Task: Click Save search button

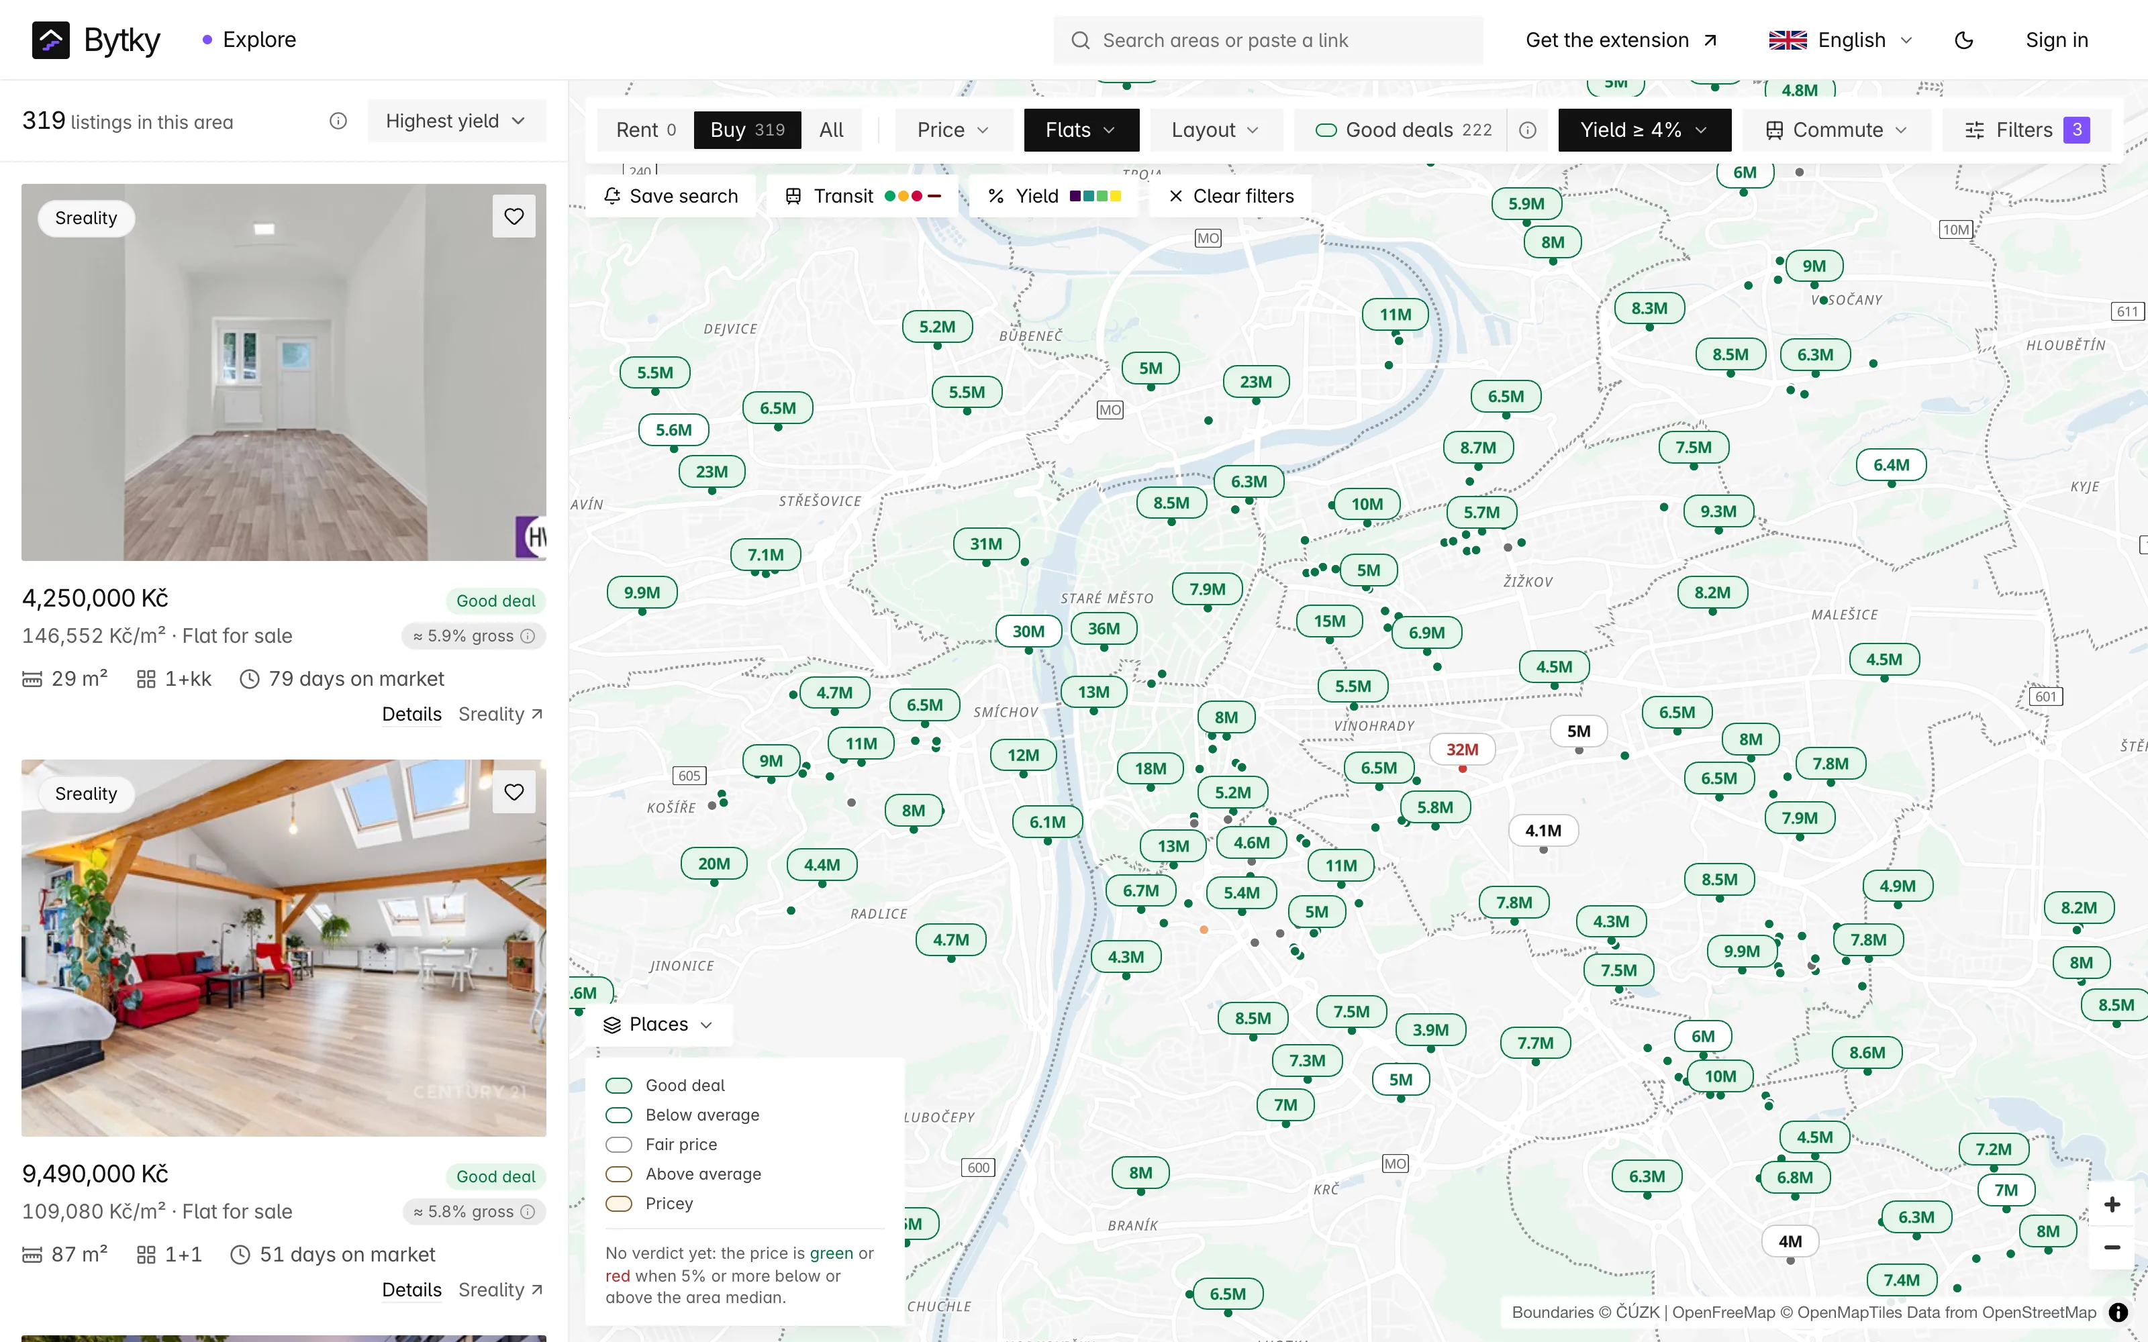Action: click(x=671, y=196)
